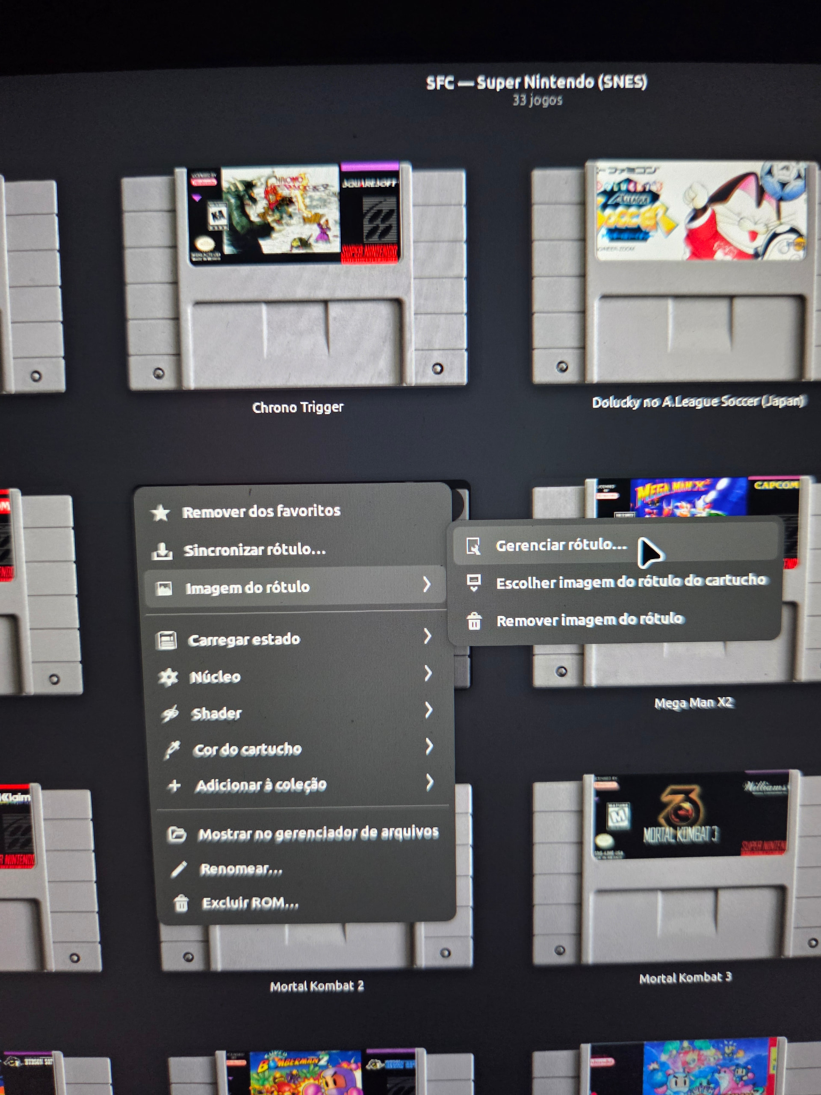
Task: Expand the Imagem do rótulo submenu arrow
Action: tap(427, 585)
